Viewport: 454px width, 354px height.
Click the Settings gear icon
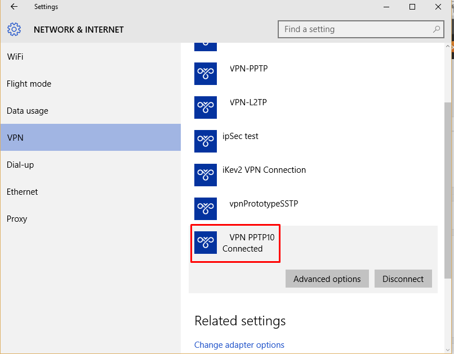click(x=14, y=29)
